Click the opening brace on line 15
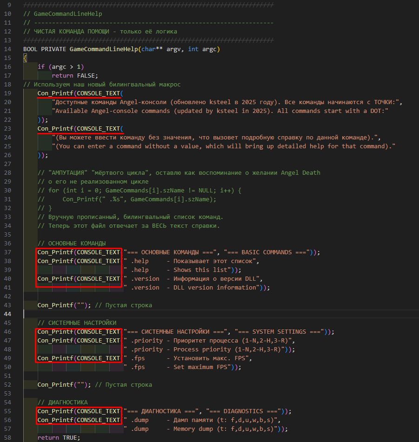 pos(25,58)
